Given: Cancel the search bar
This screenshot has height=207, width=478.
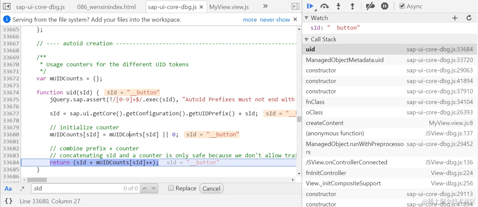Looking at the screenshot, I should point(211,188).
